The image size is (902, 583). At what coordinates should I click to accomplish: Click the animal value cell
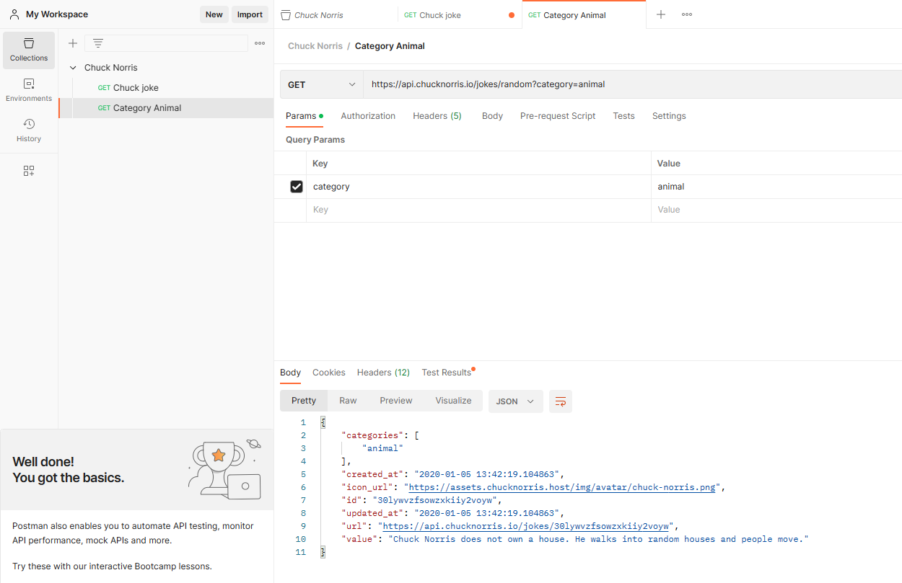(x=776, y=187)
